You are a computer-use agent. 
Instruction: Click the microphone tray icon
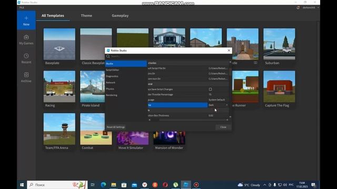[x=275, y=185]
